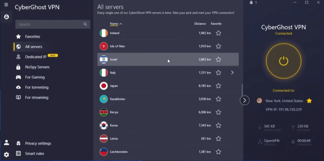Open Privacy settings
Viewport: 324px width, 161px height.
coord(38,143)
